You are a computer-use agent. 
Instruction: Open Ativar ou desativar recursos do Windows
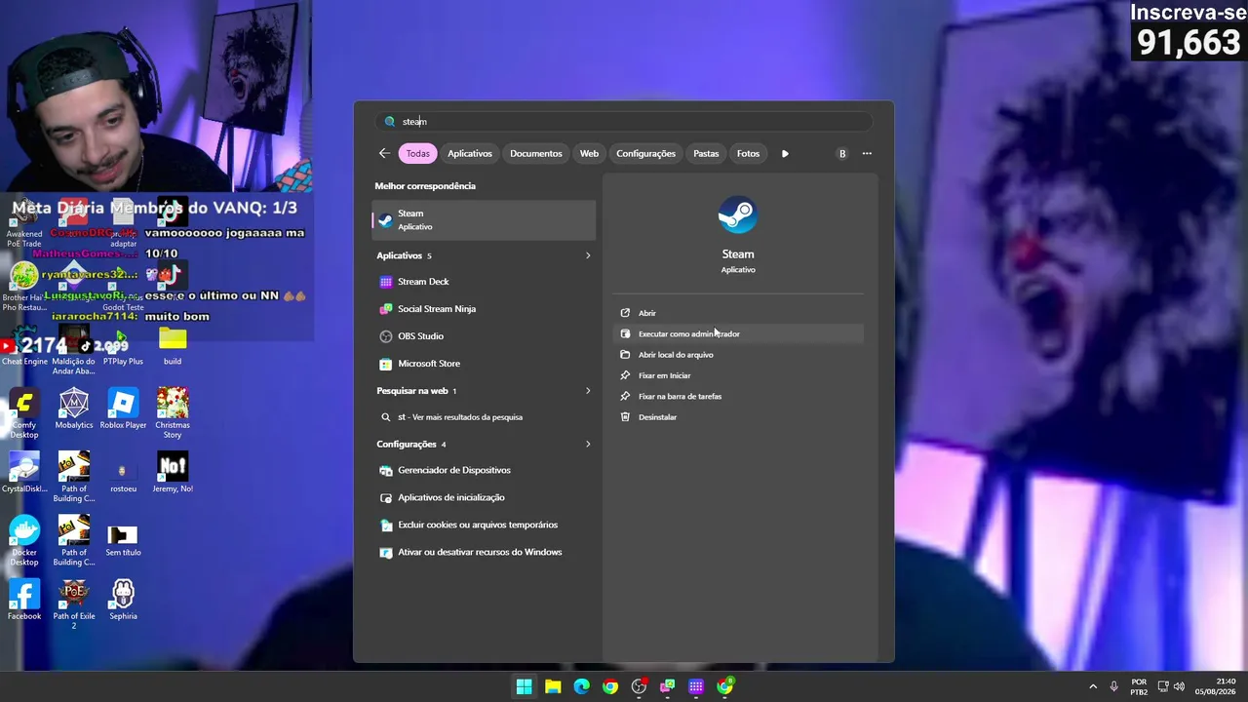[484, 552]
